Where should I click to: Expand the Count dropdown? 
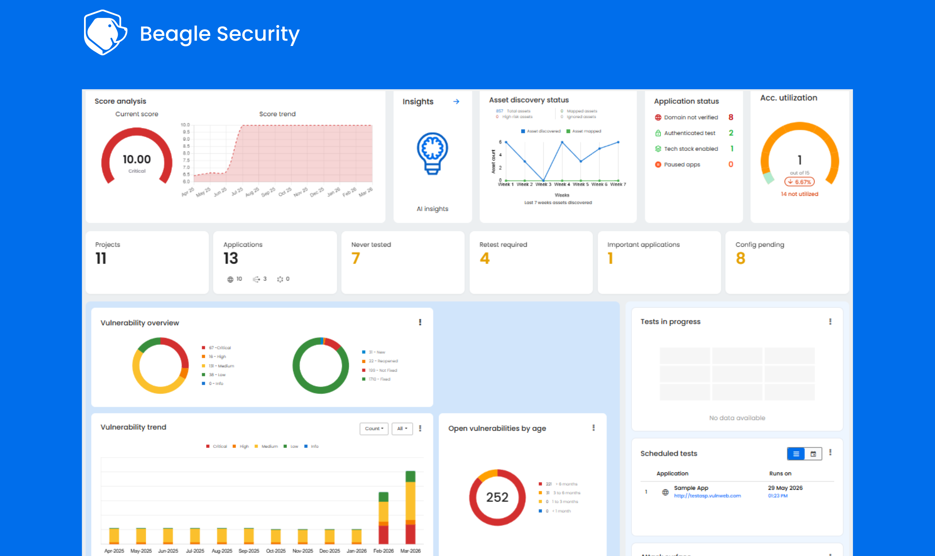tap(374, 429)
